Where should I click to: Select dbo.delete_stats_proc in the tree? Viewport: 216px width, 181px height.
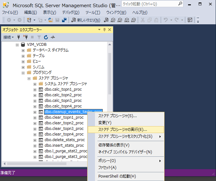(x=65, y=140)
